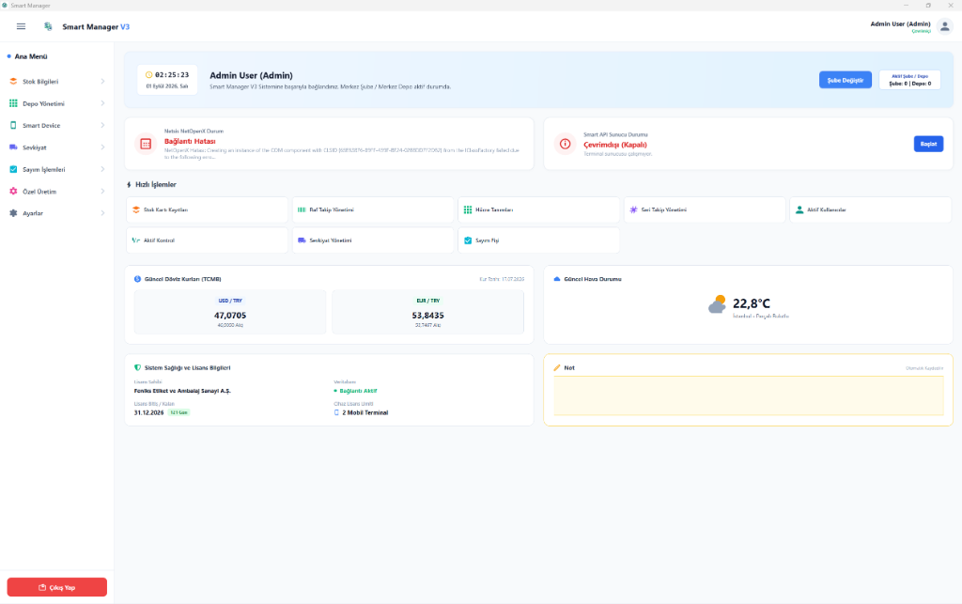Screen dimensions: 962x604
Task: Click the currency rates coin icon
Action: (x=137, y=279)
